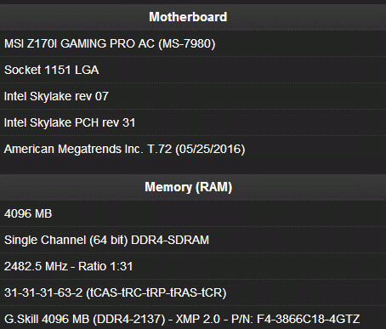Click the Ratio 1:31 text
The width and height of the screenshot is (386, 329).
pos(105,266)
